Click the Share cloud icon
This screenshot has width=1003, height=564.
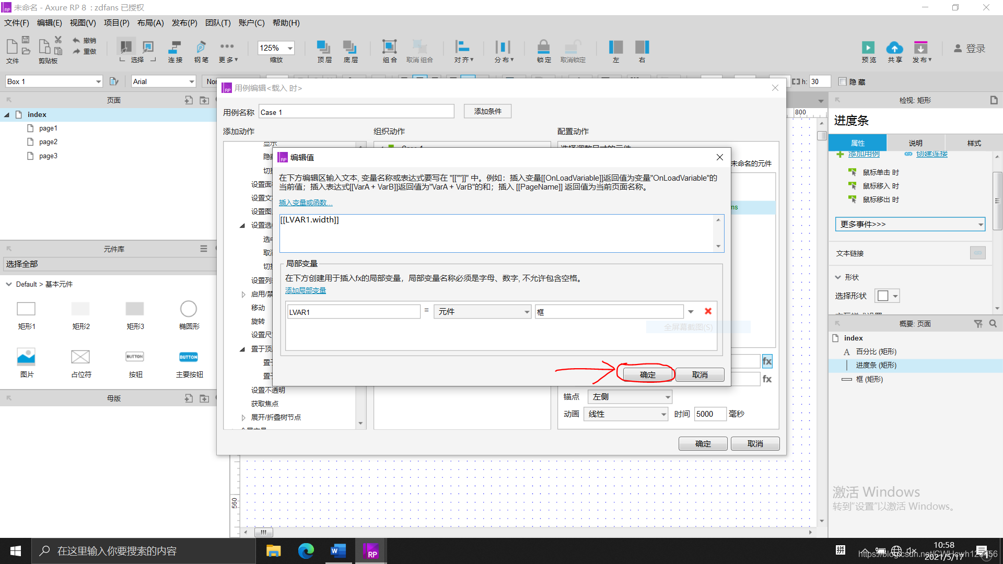pos(894,48)
